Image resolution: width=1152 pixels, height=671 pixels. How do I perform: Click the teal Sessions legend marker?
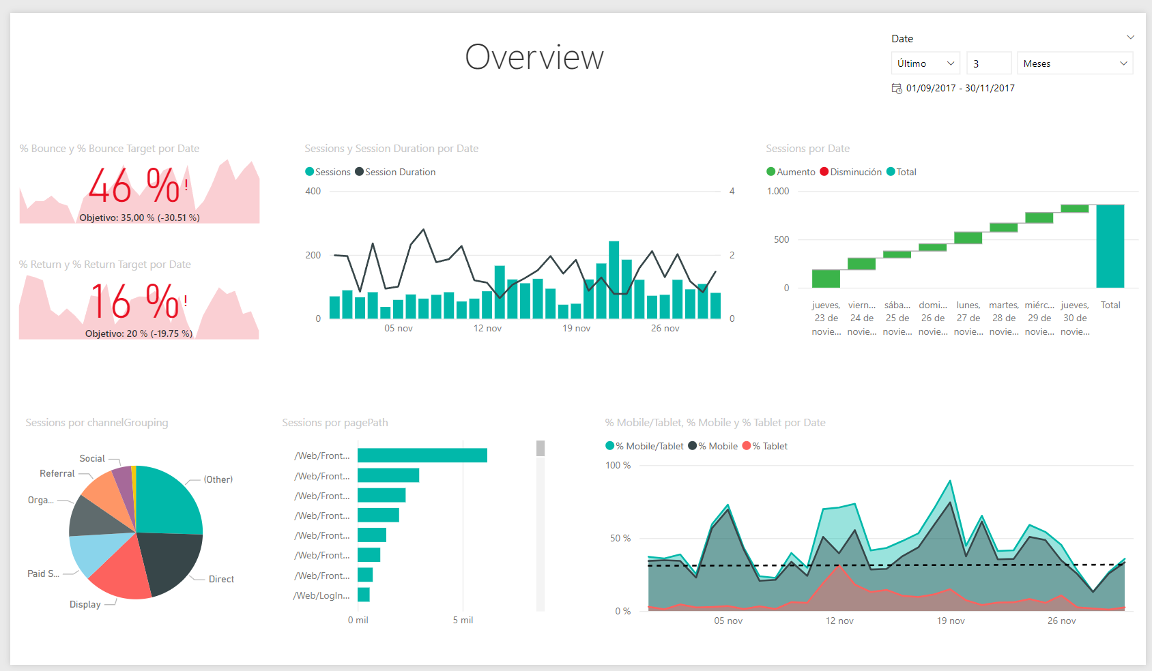coord(310,172)
